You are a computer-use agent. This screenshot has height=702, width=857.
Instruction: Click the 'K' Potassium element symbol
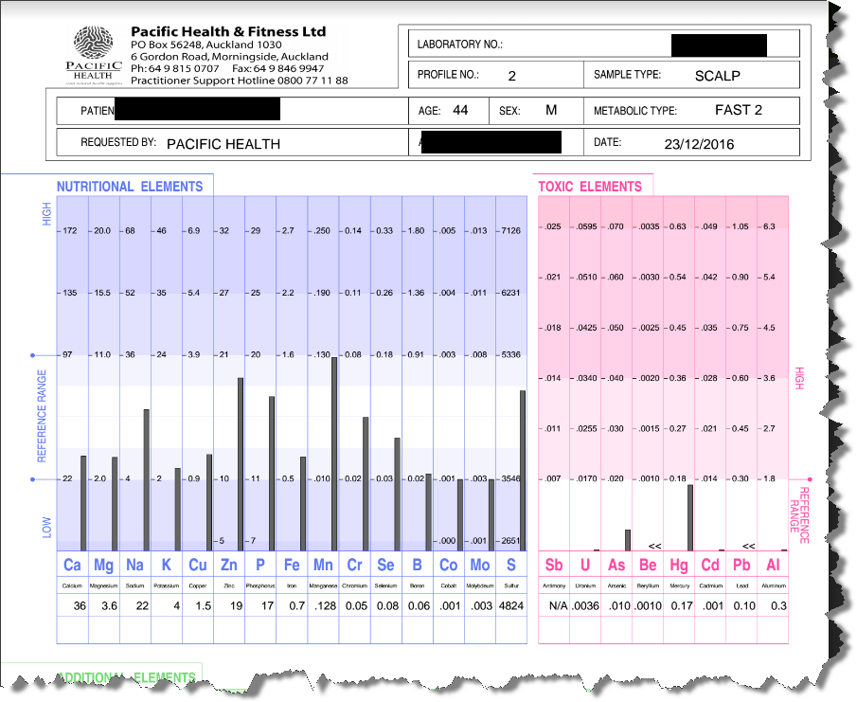166,565
